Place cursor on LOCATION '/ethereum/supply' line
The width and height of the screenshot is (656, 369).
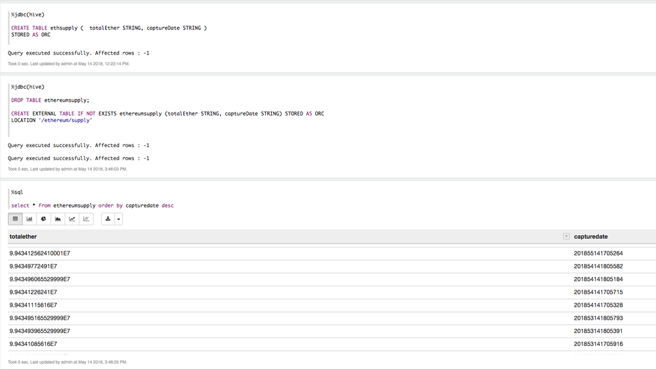51,121
